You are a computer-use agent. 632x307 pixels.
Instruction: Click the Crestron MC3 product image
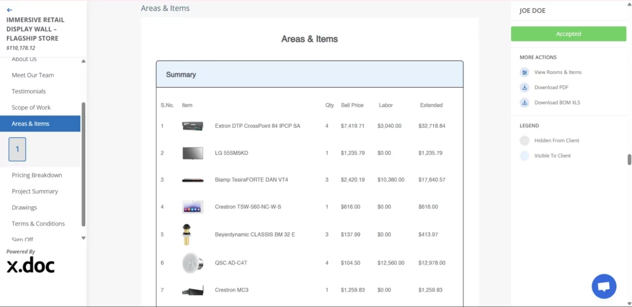[193, 290]
